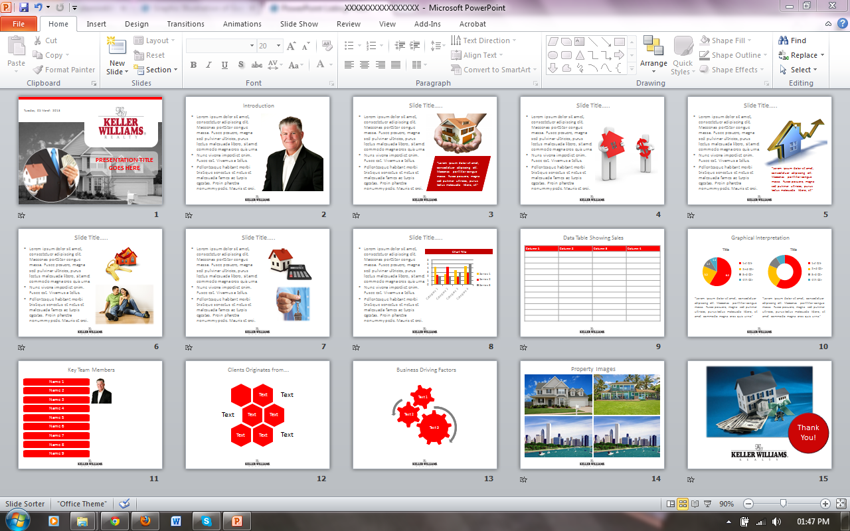Screen dimensions: 850x531
Task: Open Skype from the taskbar
Action: point(207,521)
